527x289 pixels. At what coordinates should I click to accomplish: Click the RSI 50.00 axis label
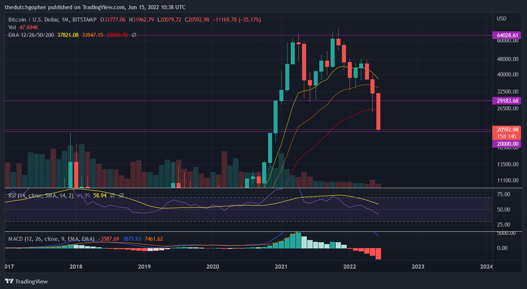click(504, 210)
